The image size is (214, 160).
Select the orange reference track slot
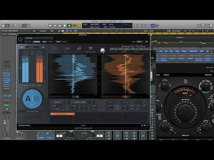62,114
